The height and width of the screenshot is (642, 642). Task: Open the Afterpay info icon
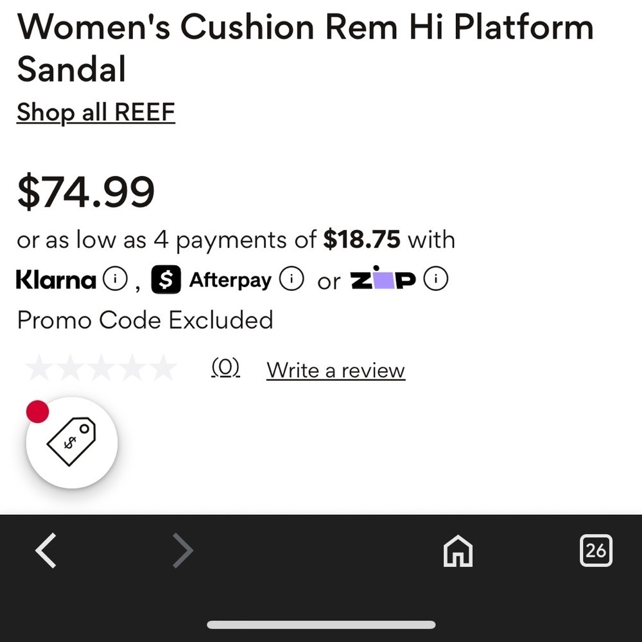click(291, 279)
